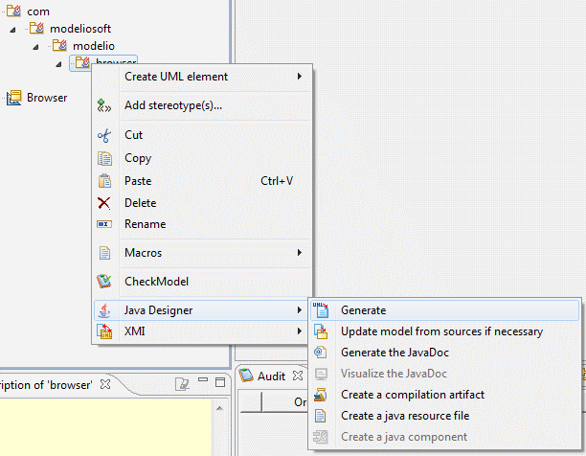The height and width of the screenshot is (456, 586).
Task: Click the Add stereotype(s) icon
Action: coord(104,105)
